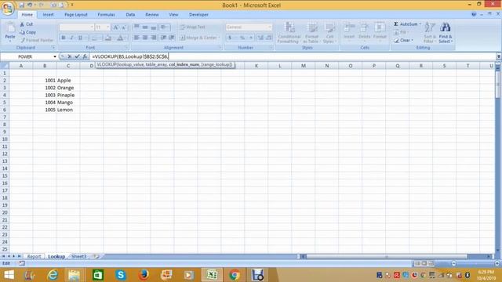Switch to the Data tab
502x282 pixels.
130,15
